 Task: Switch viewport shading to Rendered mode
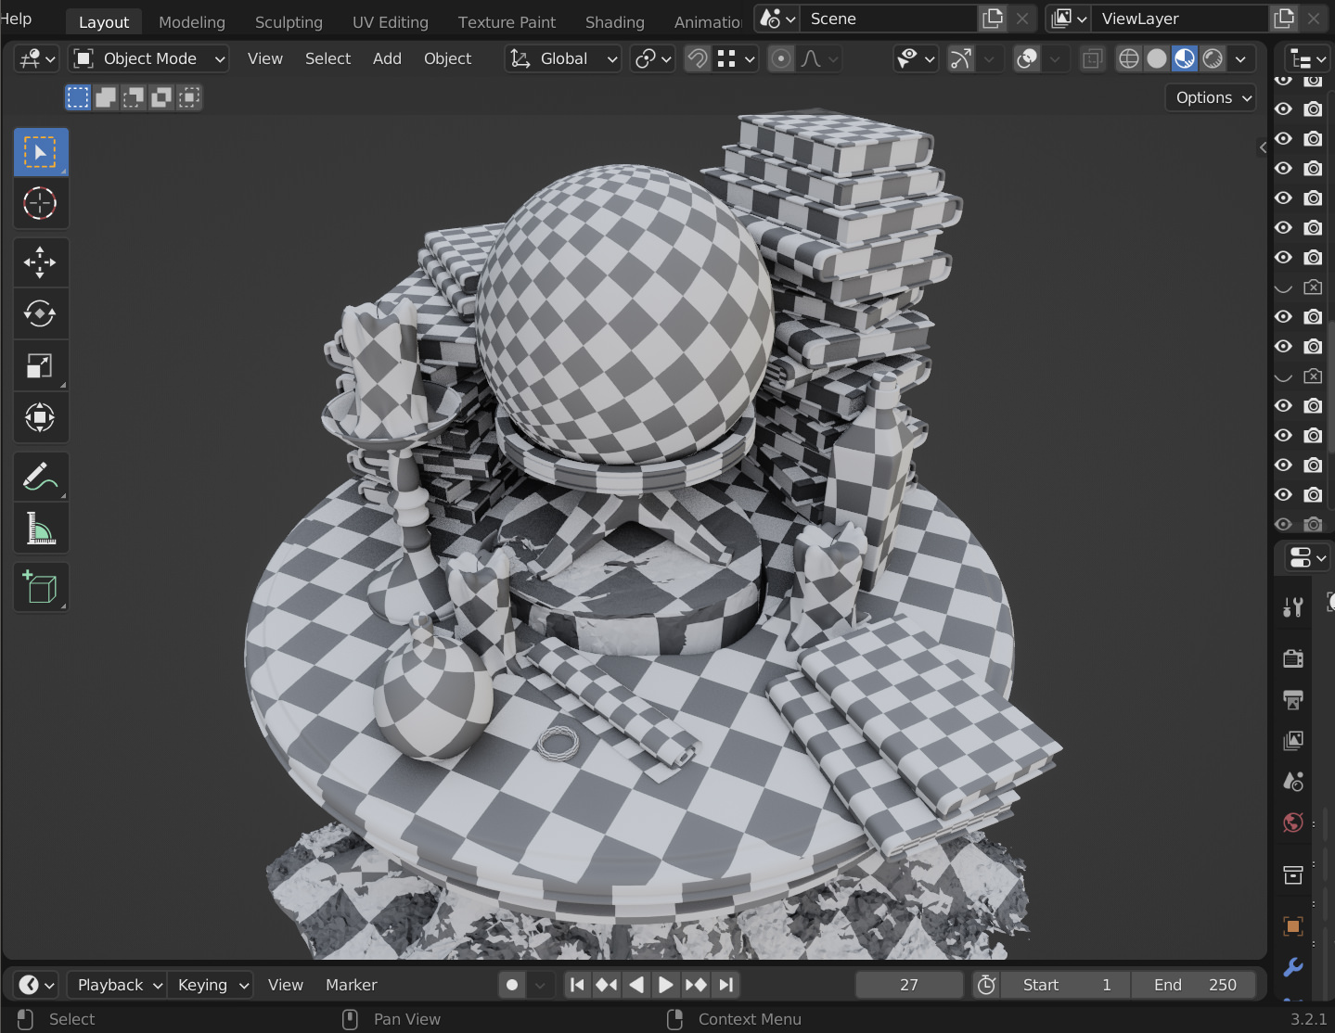tap(1213, 58)
